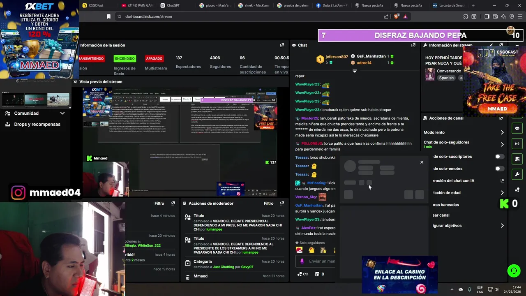
Task: Expand Modo lento options
Action: tap(502, 132)
